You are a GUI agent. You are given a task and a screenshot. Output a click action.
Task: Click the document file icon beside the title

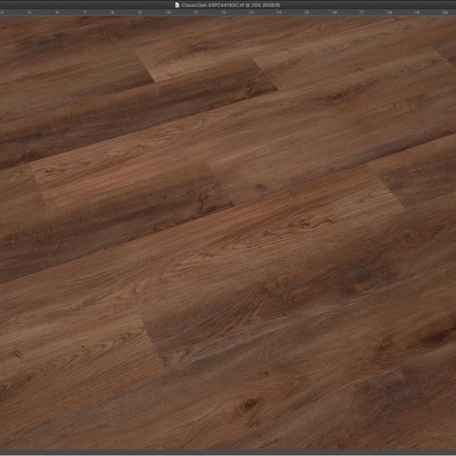click(x=177, y=5)
